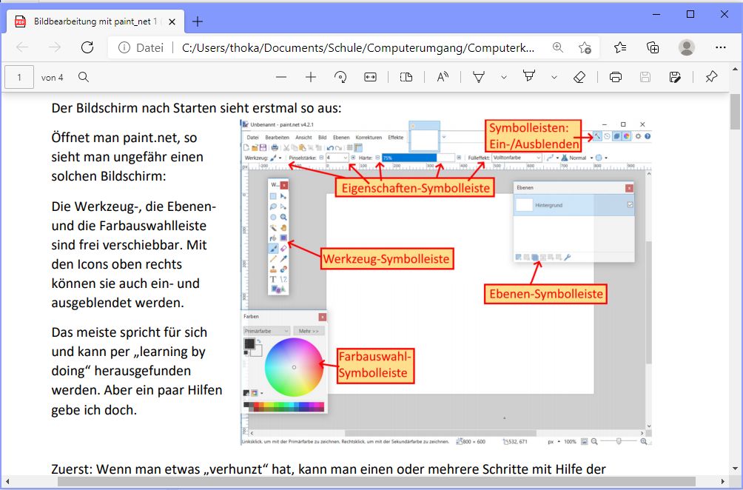Select Clone Stamp tool in paint.net tools window
Image resolution: width=743 pixels, height=490 pixels.
273,269
